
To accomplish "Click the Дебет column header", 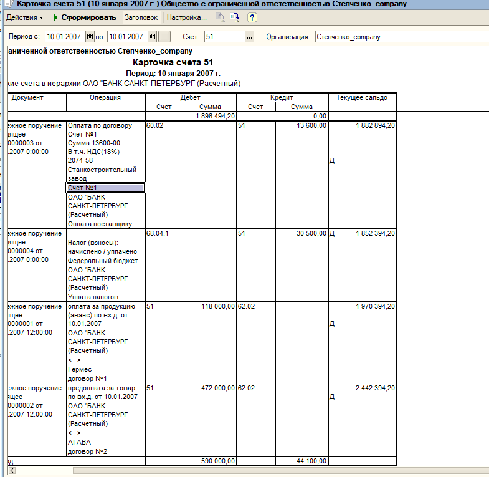I will tap(190, 98).
